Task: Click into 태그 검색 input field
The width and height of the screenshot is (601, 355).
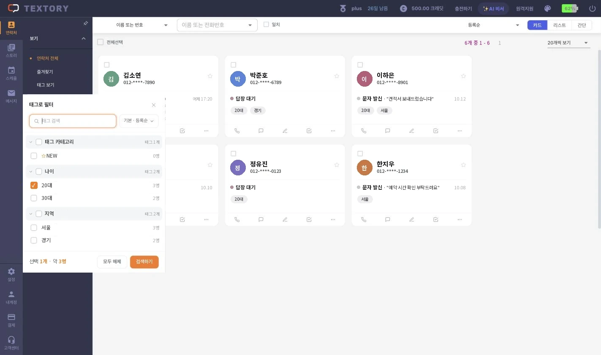Action: [x=73, y=121]
